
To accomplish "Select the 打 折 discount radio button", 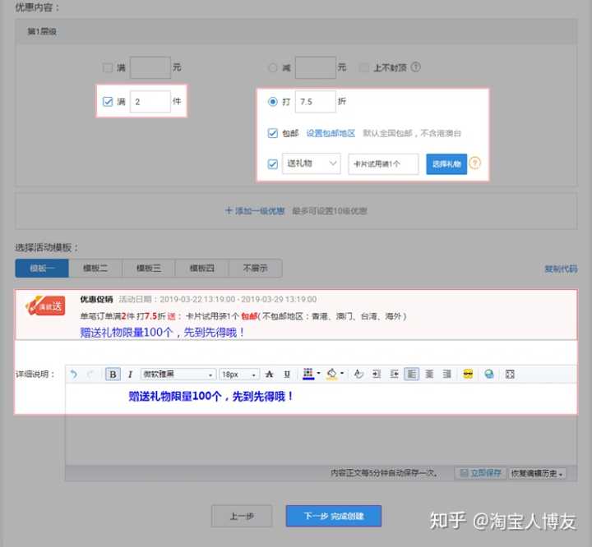I will point(273,103).
